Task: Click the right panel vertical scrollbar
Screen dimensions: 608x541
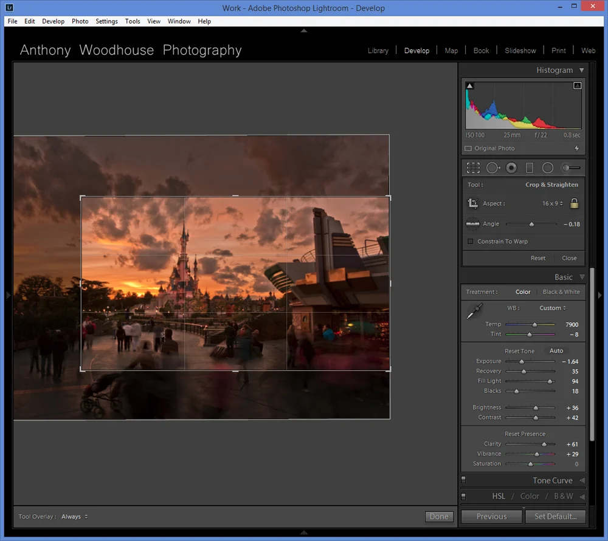Action: pos(592,354)
